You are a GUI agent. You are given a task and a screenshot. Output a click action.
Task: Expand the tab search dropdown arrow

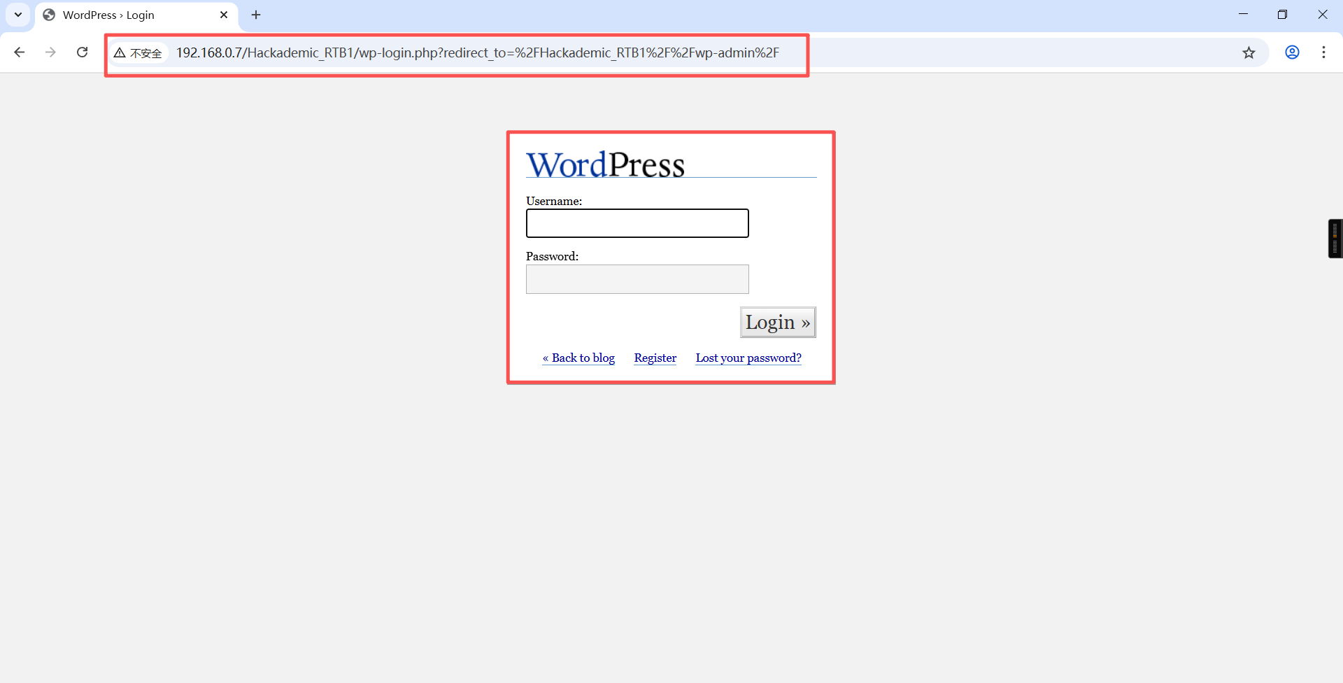click(18, 15)
